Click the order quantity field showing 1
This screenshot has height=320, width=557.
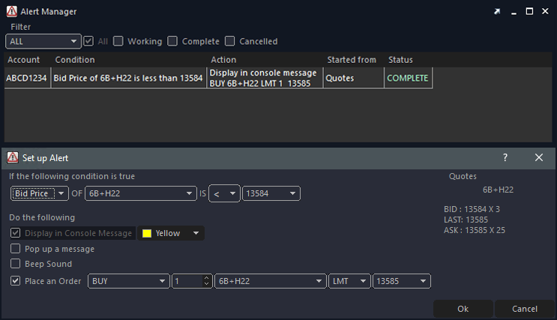tap(187, 281)
